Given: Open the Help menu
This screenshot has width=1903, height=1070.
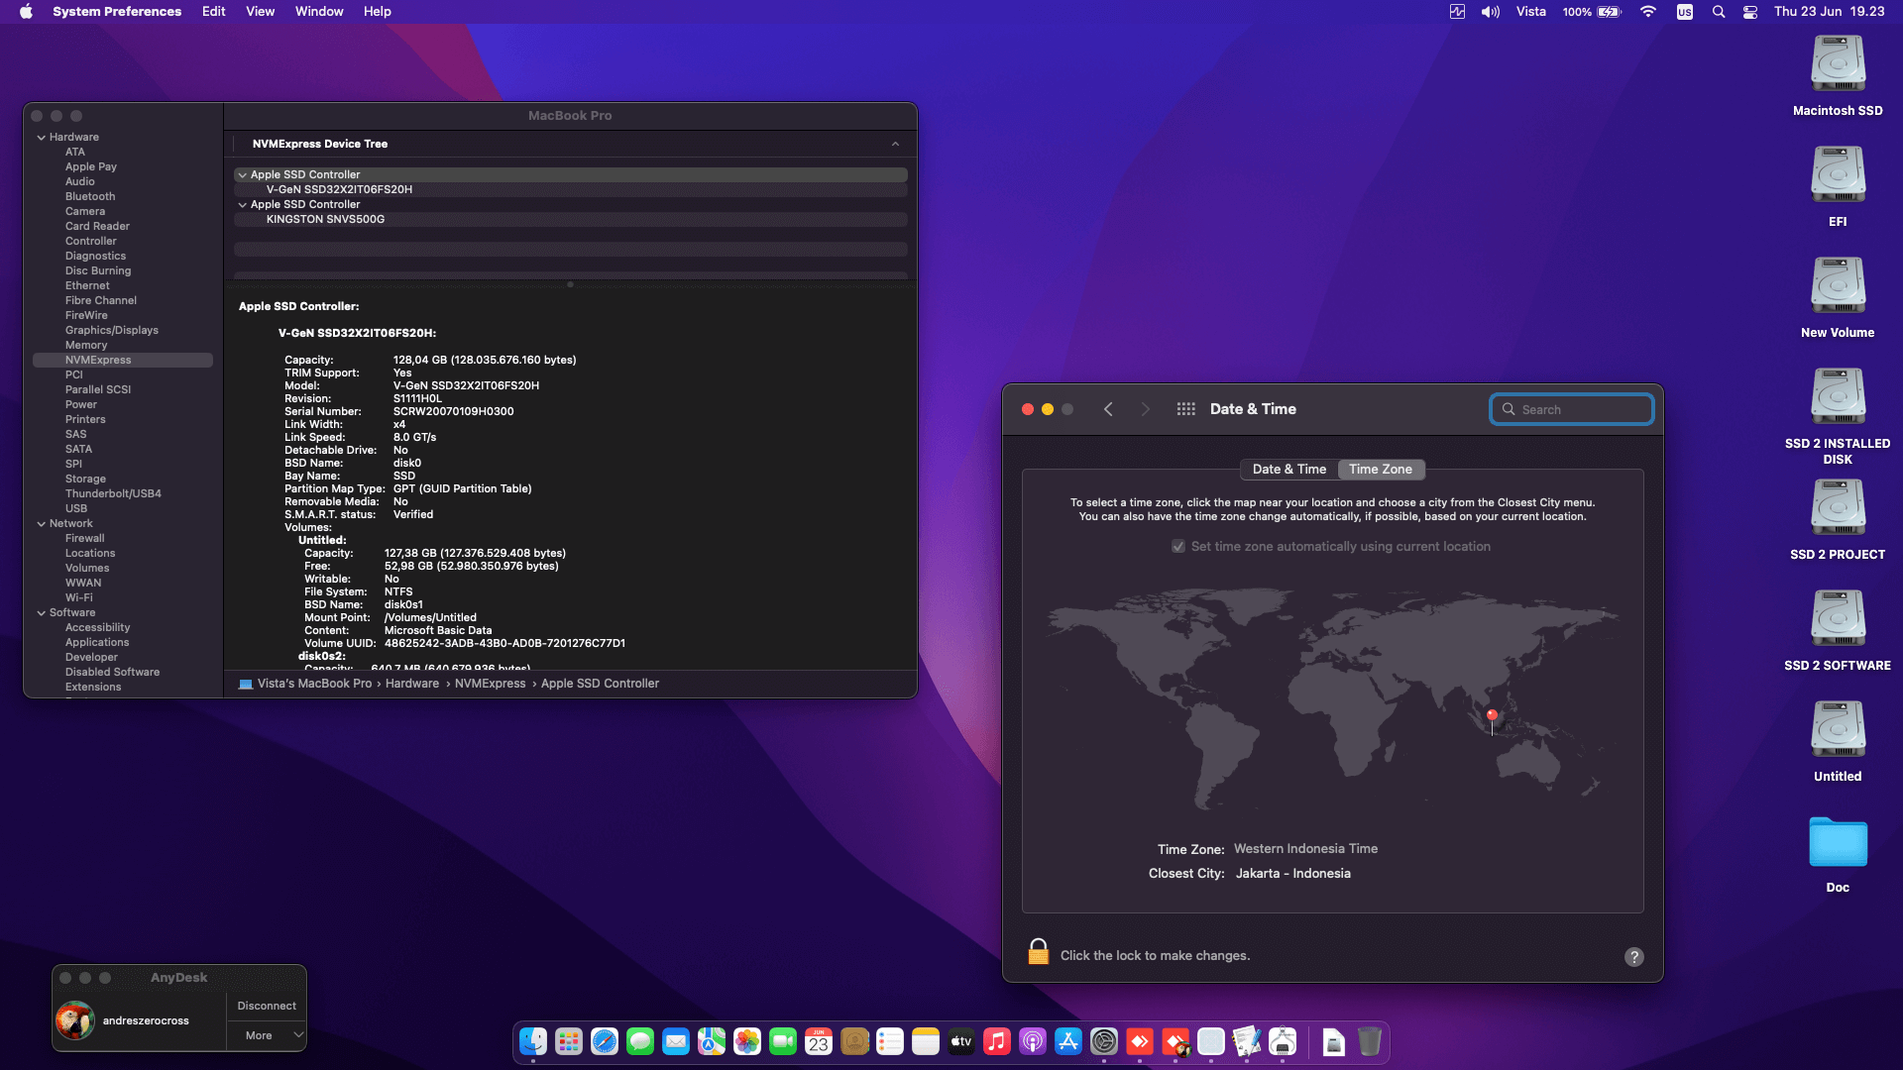Looking at the screenshot, I should pyautogui.click(x=378, y=12).
